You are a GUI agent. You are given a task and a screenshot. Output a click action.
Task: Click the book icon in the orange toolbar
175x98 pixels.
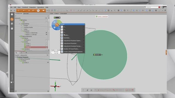[x=43, y=10]
